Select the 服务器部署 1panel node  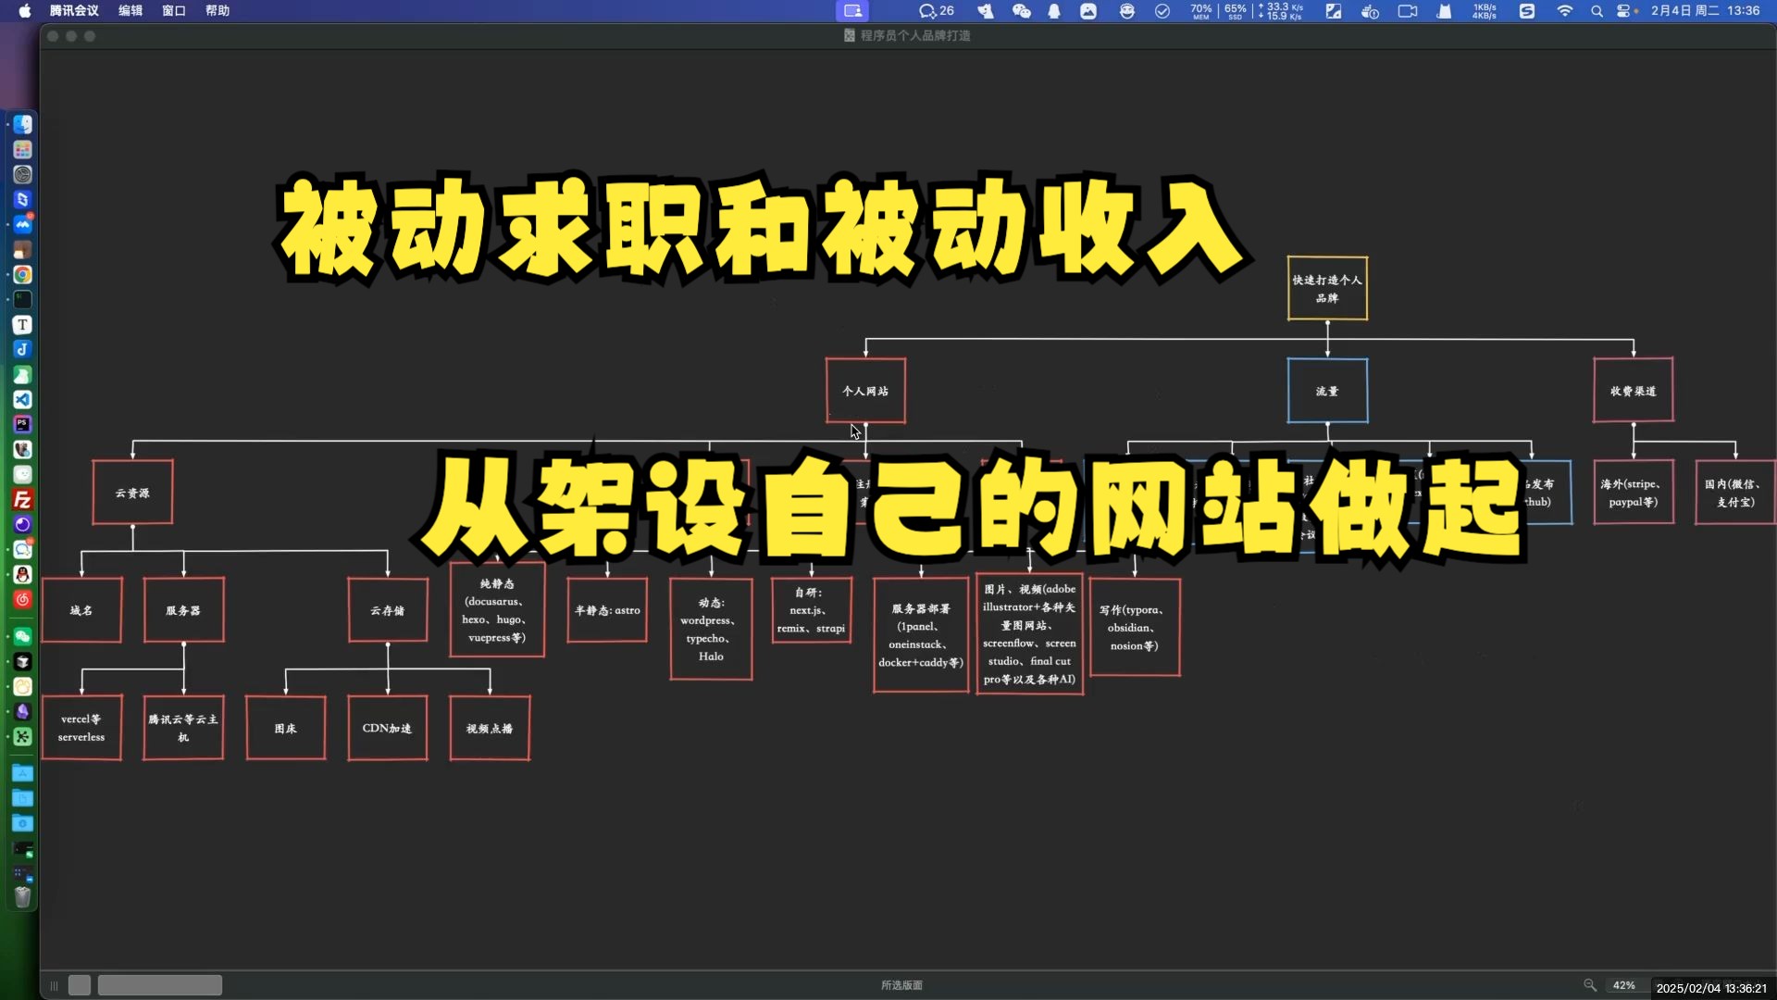pos(921,635)
